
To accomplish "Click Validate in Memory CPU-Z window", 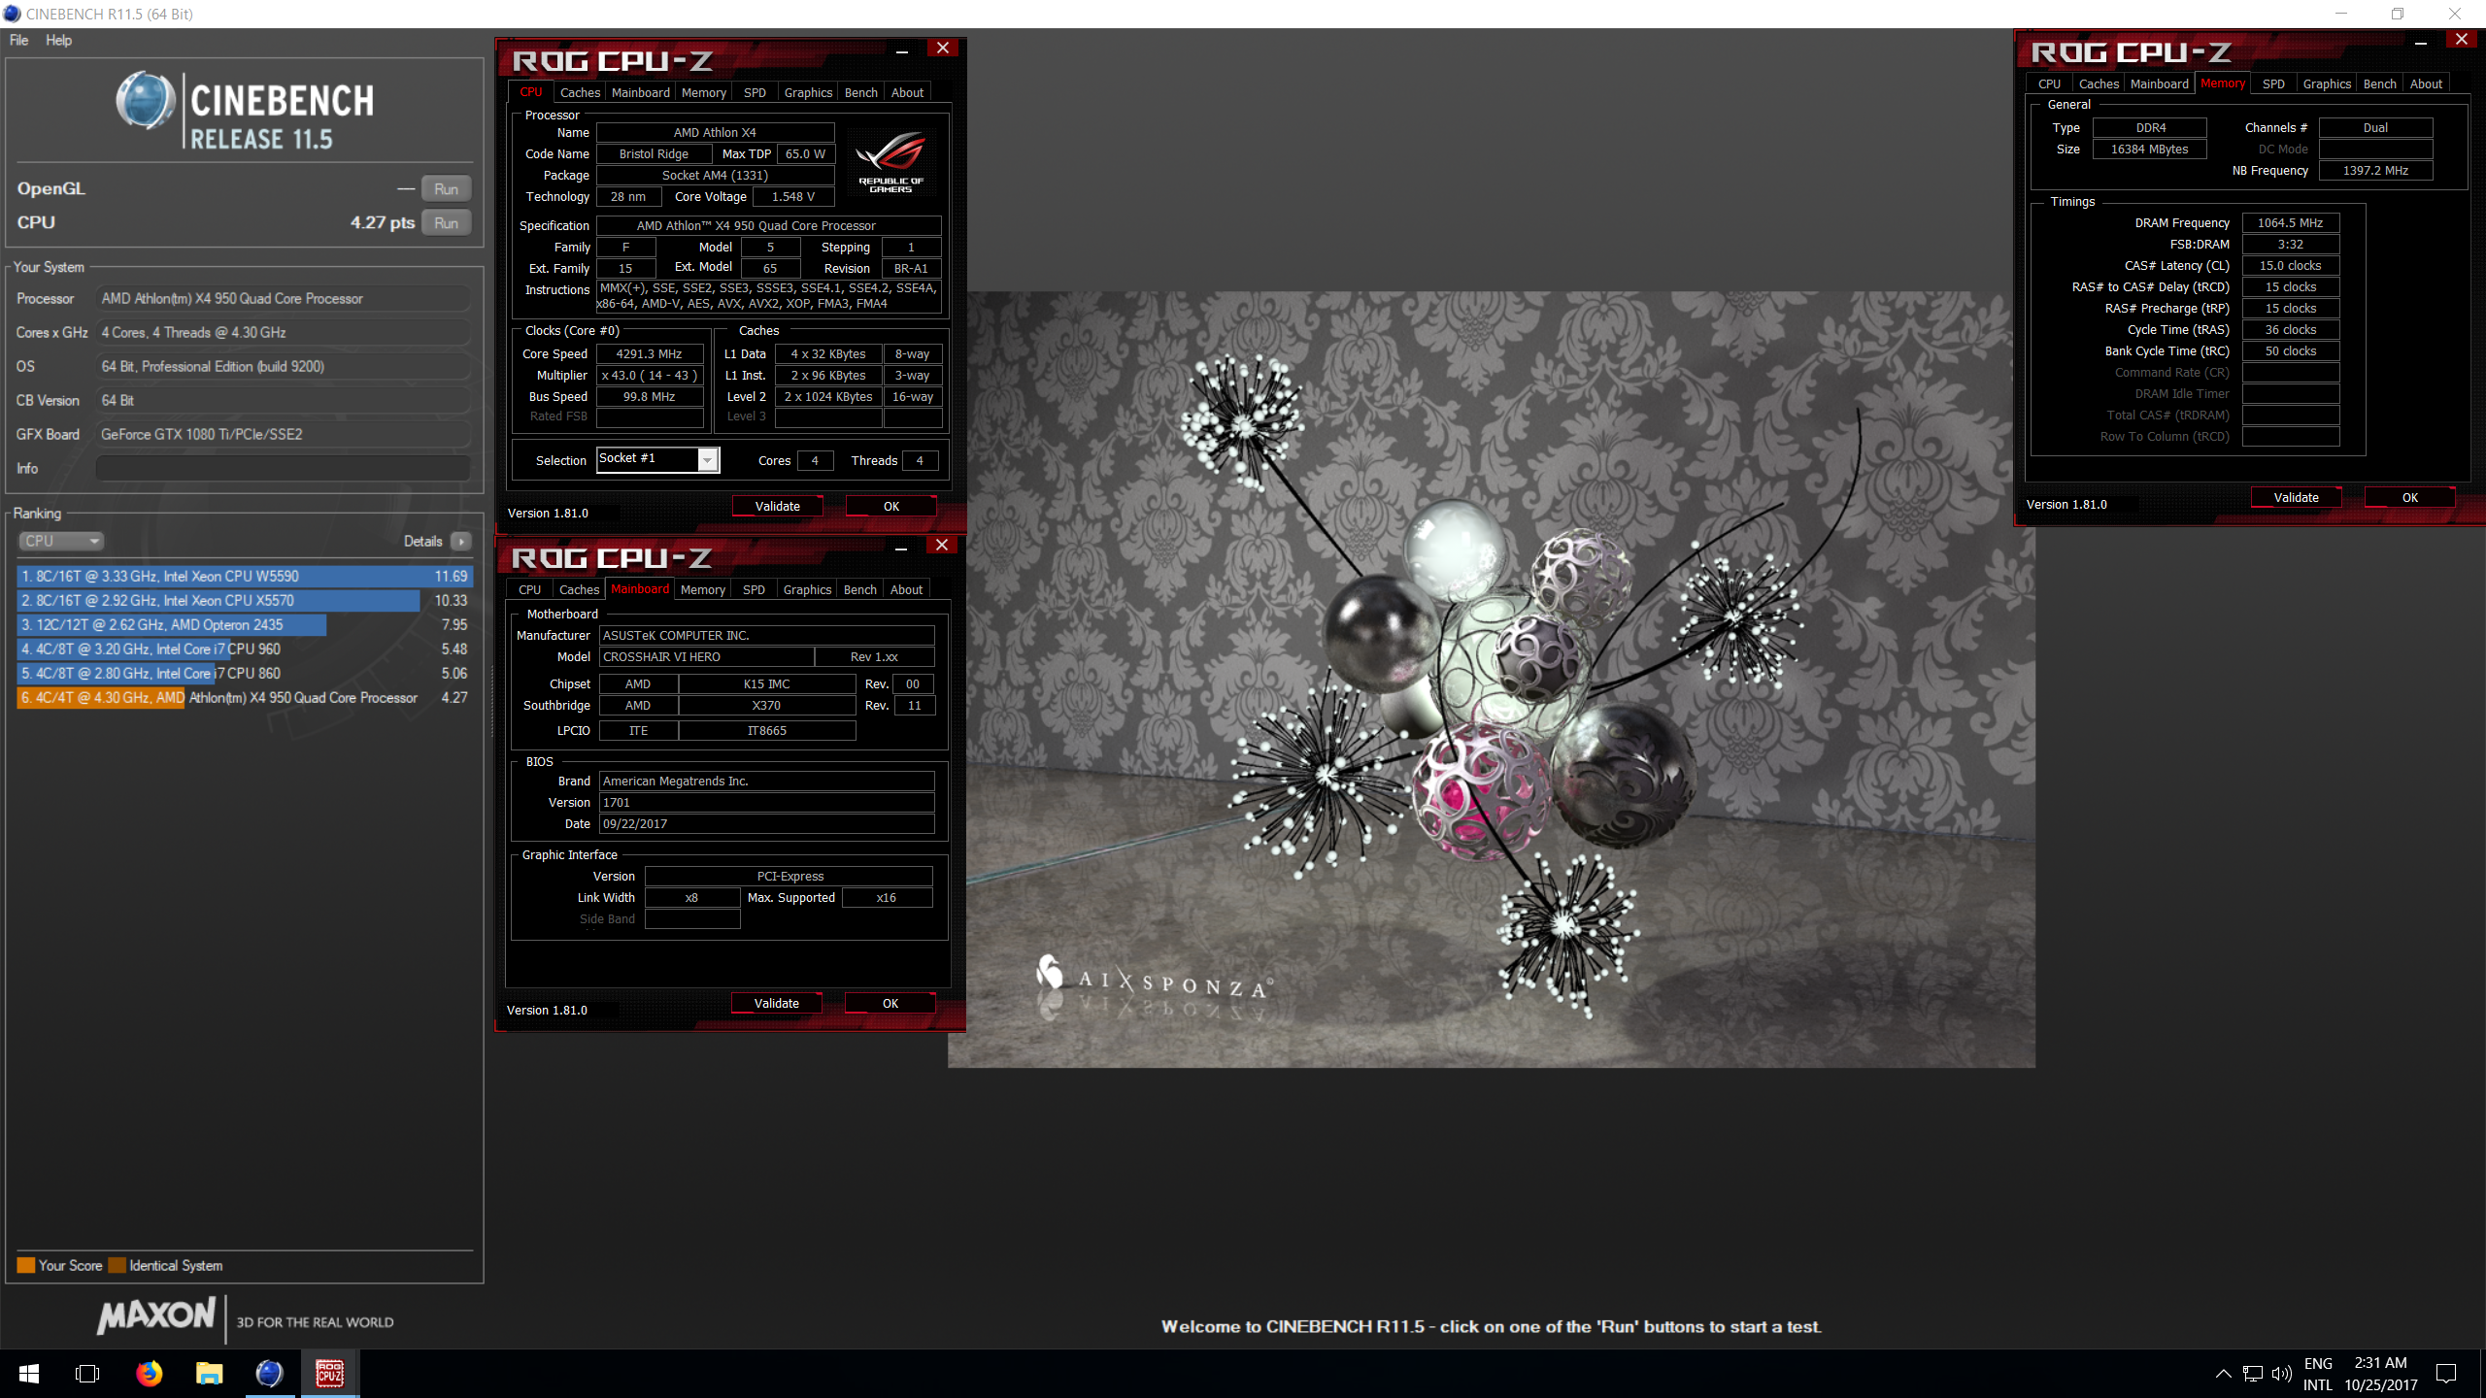I will 2297,497.
